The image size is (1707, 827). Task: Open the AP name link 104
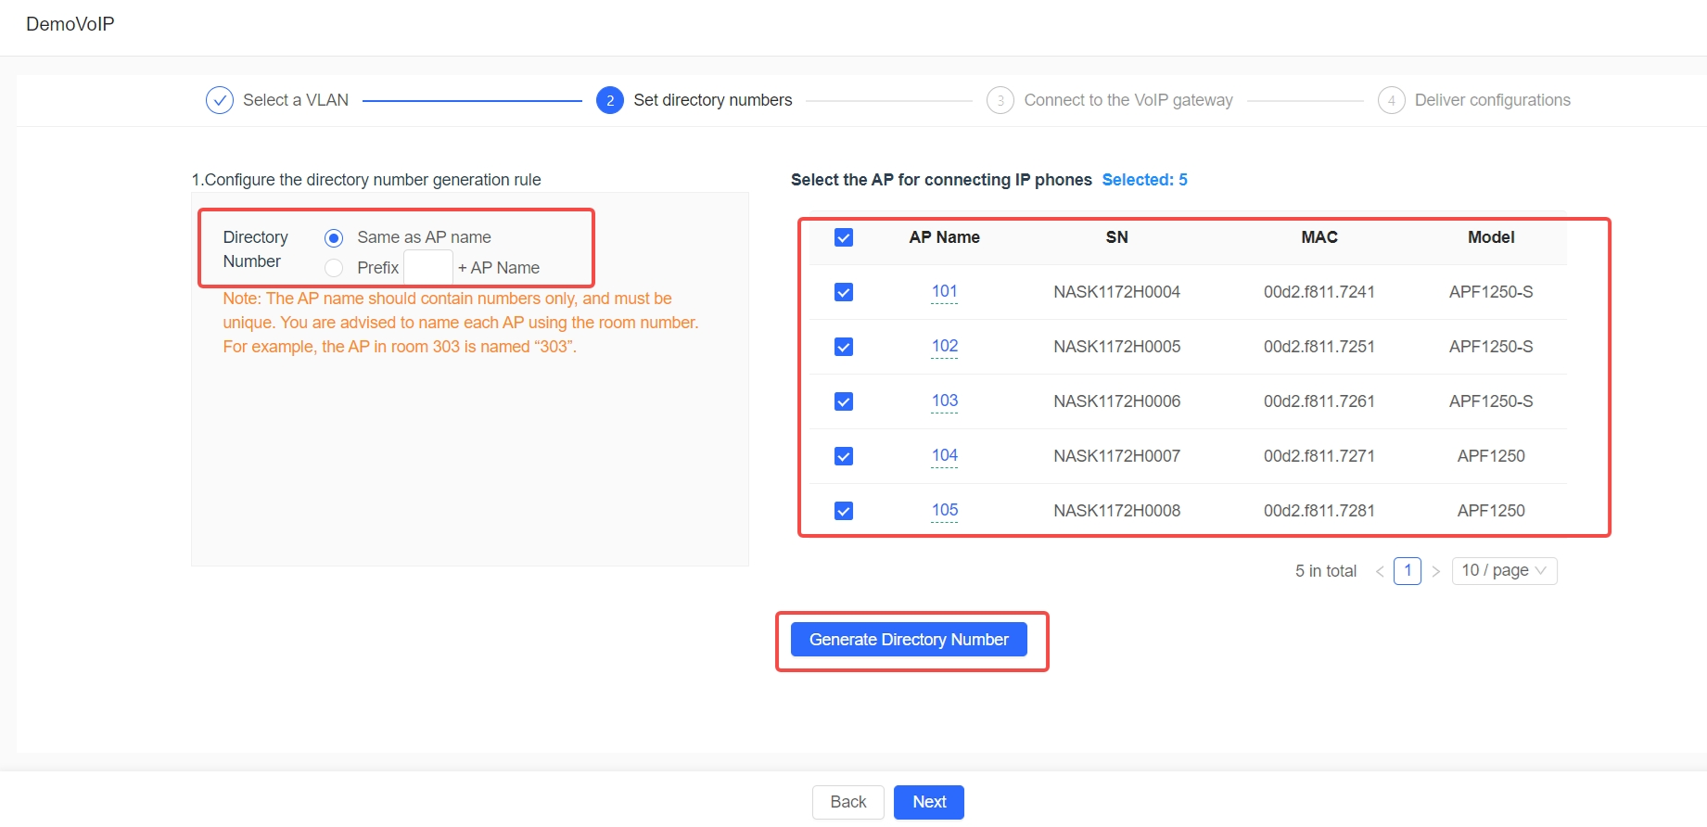(x=944, y=455)
